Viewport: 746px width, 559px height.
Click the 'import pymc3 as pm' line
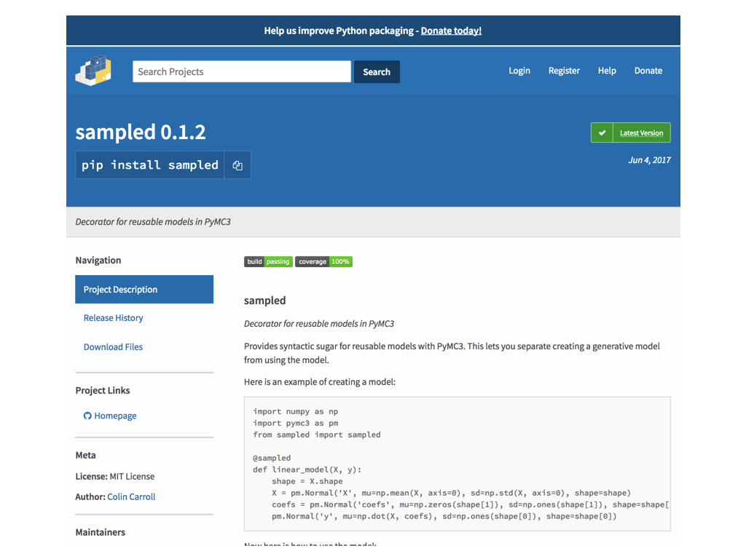click(296, 423)
